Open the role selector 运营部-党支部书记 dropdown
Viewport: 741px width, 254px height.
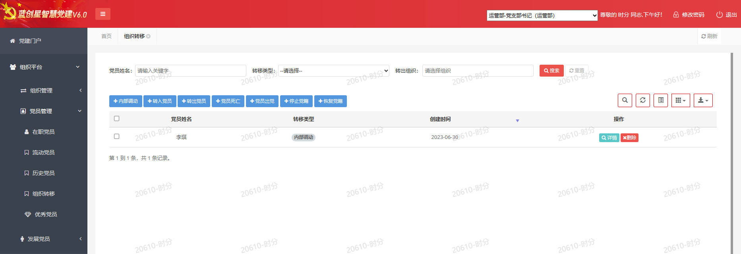click(x=542, y=15)
